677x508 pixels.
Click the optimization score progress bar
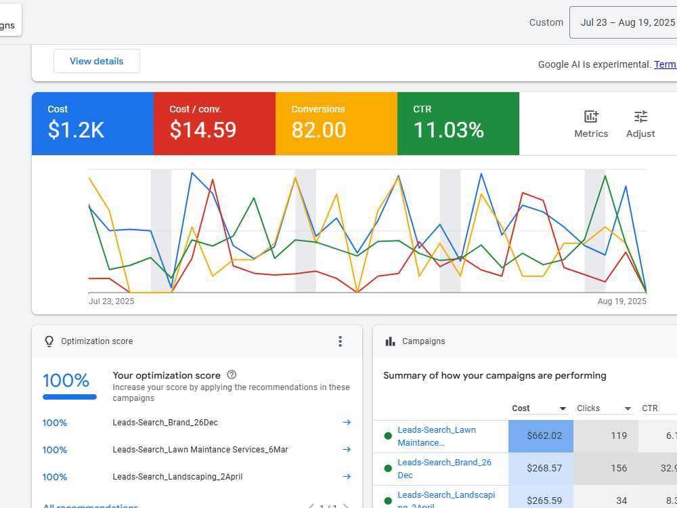tap(70, 397)
